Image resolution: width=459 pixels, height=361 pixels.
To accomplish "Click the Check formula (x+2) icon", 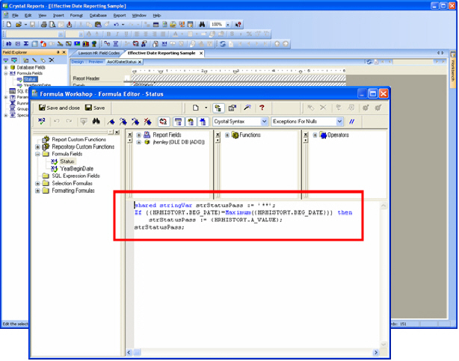I will tap(42, 121).
